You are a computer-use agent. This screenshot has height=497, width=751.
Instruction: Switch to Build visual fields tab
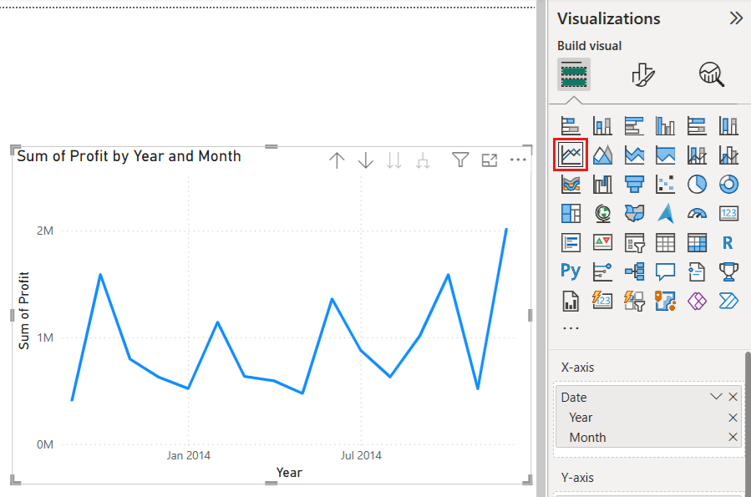click(x=574, y=74)
